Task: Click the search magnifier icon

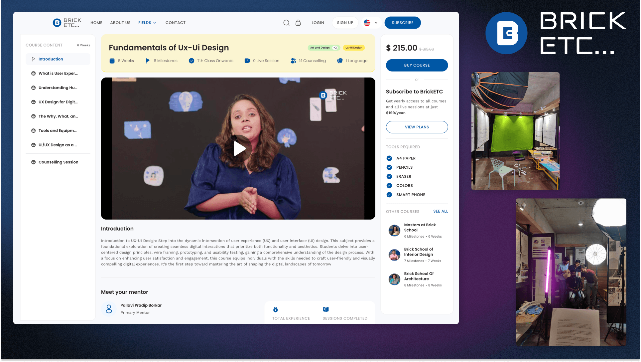Action: point(286,23)
